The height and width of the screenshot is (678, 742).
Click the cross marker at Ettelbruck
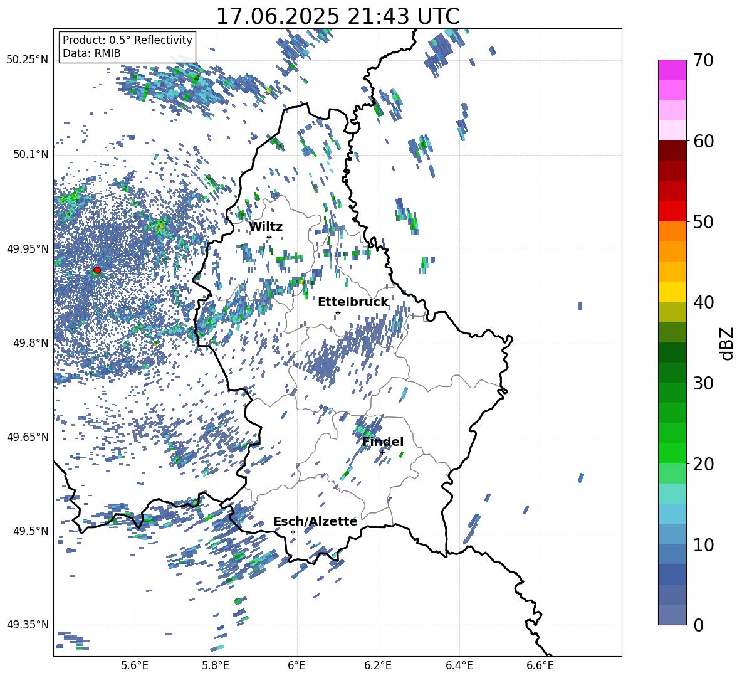(338, 312)
